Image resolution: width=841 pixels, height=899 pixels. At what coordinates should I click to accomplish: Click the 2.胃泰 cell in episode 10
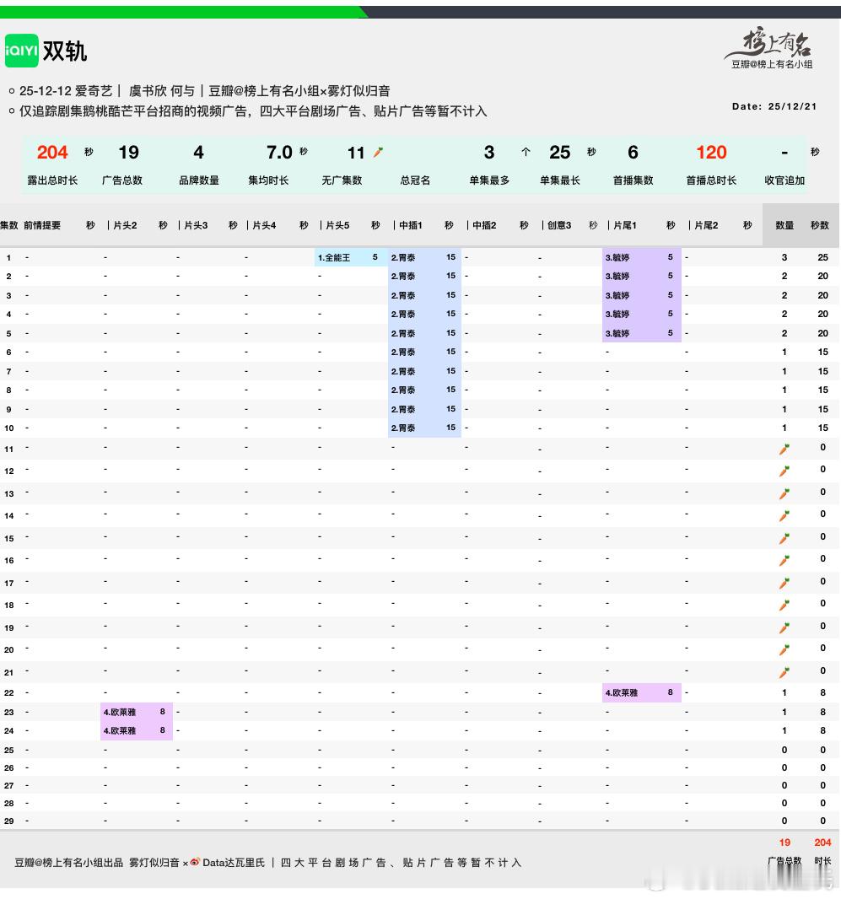click(x=424, y=428)
